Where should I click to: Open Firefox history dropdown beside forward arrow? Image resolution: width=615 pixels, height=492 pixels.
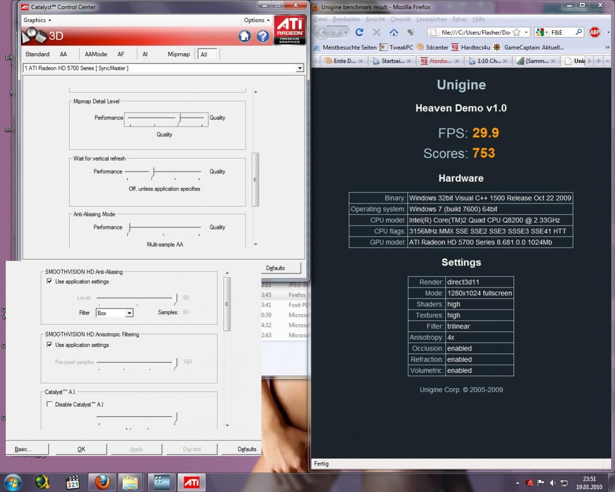(346, 32)
